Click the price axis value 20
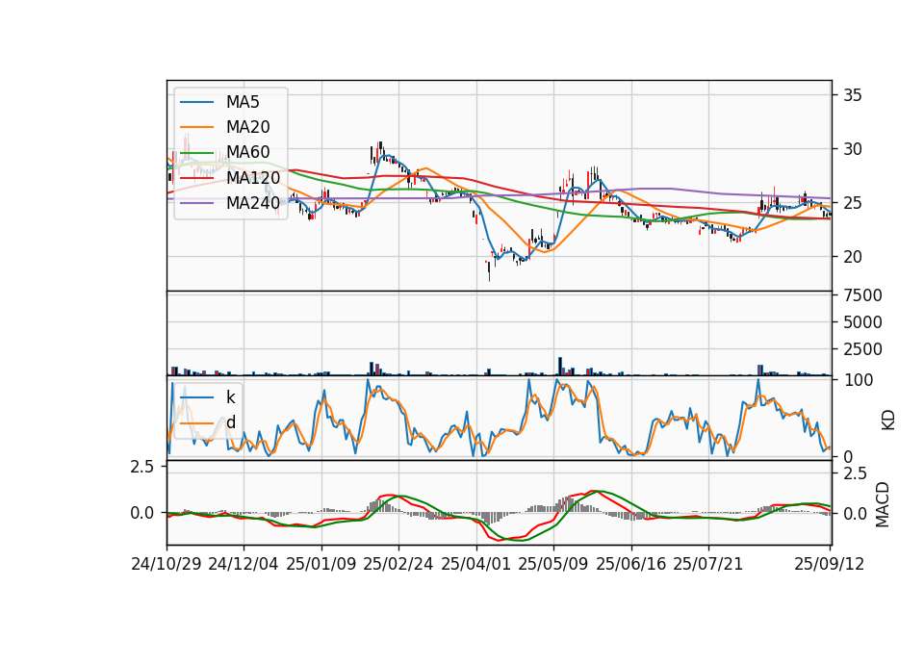This screenshot has height=664, width=924. click(853, 257)
